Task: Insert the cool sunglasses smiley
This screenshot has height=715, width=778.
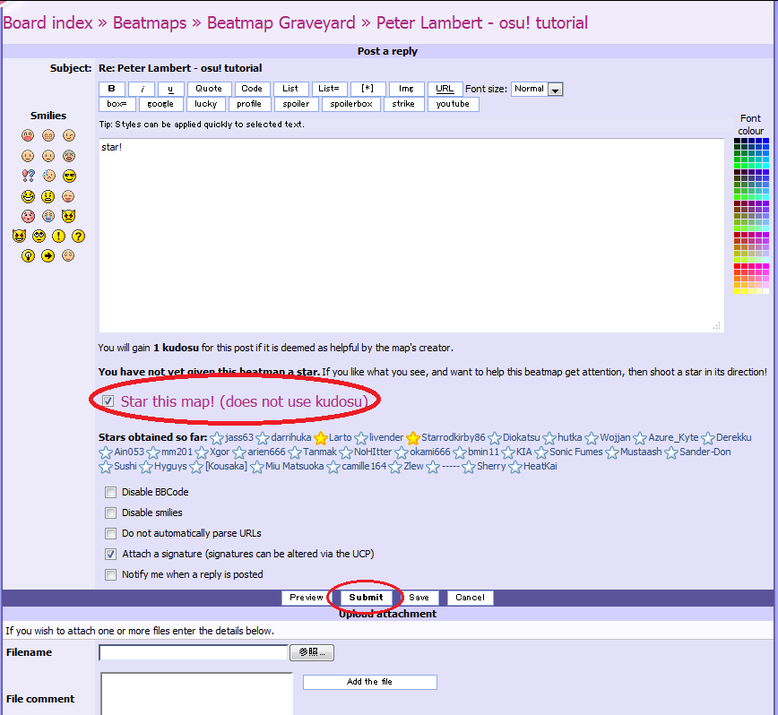Action: pos(69,176)
